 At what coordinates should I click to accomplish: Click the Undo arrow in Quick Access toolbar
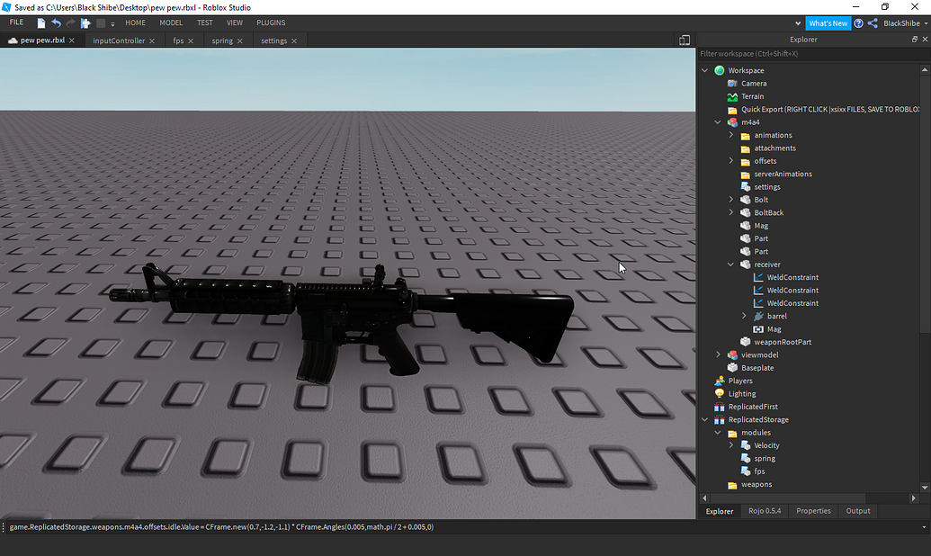(x=56, y=23)
